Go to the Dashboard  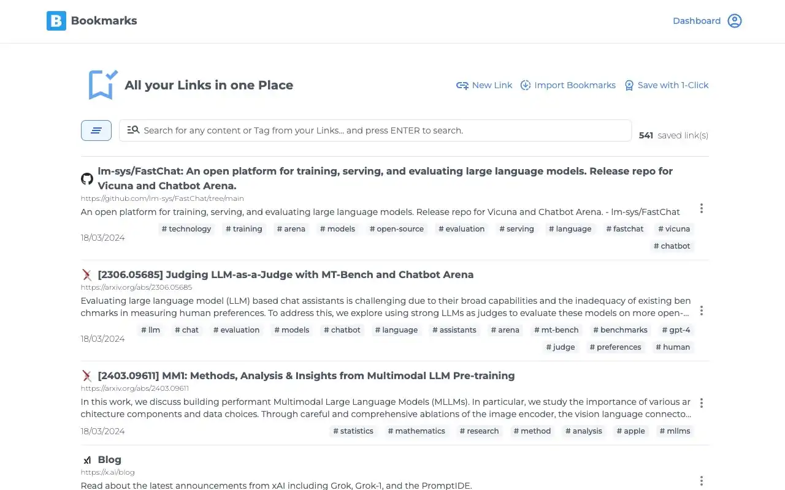pos(697,21)
